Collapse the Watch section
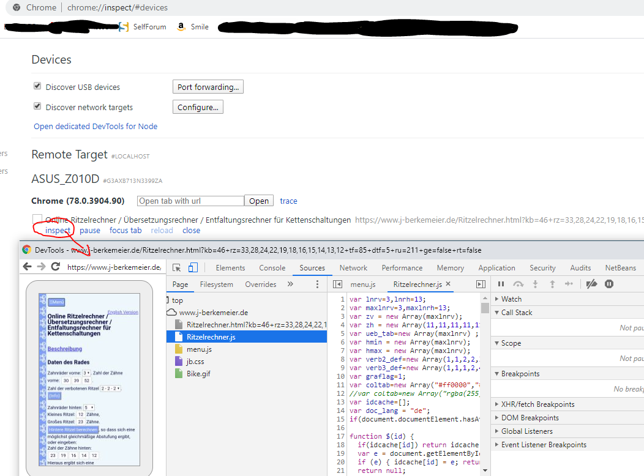 click(496, 299)
